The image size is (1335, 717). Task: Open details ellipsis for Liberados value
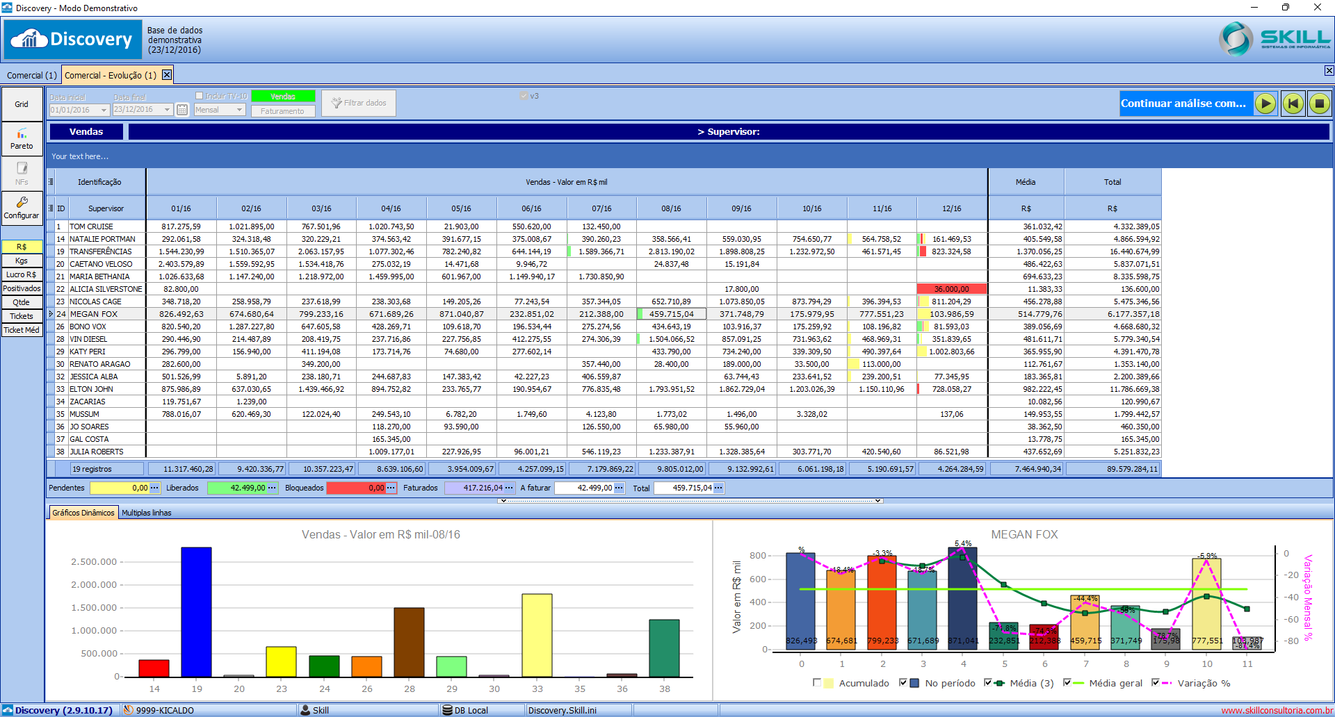point(272,488)
